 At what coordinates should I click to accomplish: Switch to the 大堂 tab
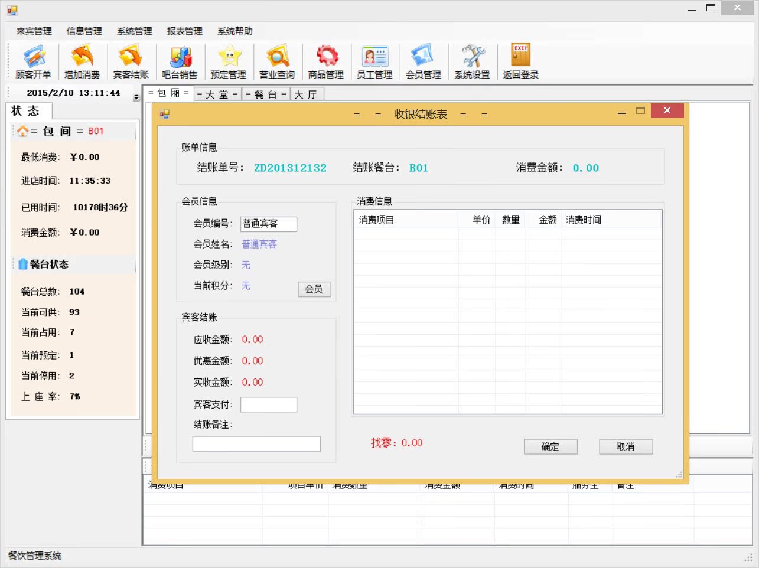click(217, 94)
